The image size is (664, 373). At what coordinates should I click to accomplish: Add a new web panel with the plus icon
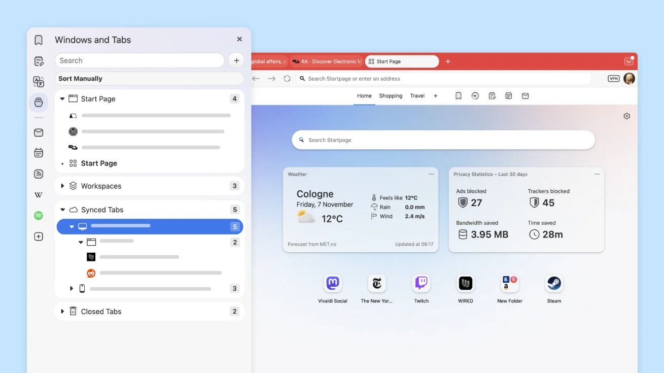pos(39,236)
